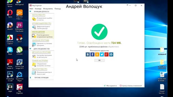The image size is (173, 97).
Task: Open Mobogenie3 desktop shortcut
Action: pos(19,3)
